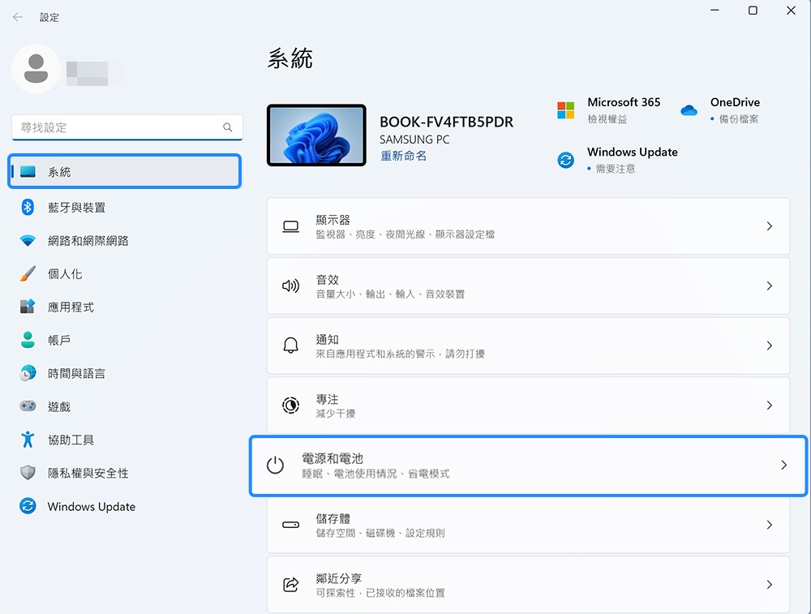Maximize the Settings window

coord(753,11)
